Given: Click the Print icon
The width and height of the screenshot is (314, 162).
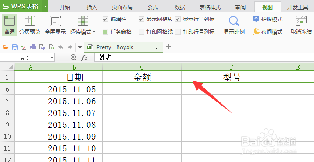Looking at the screenshot, I should [33, 47].
